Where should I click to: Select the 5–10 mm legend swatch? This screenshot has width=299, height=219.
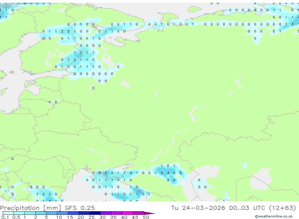(52, 213)
